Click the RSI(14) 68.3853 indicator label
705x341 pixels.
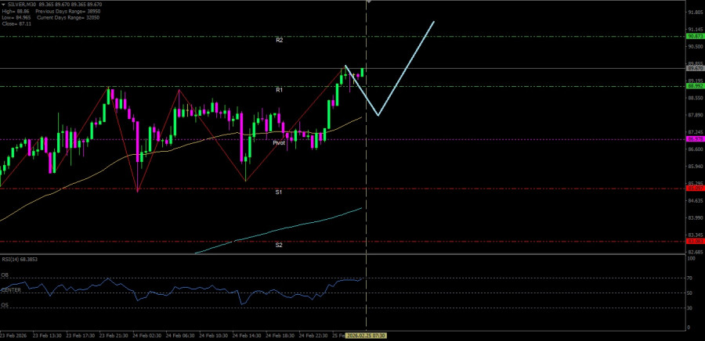pos(18,260)
